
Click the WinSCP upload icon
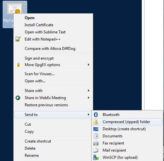[96, 157]
